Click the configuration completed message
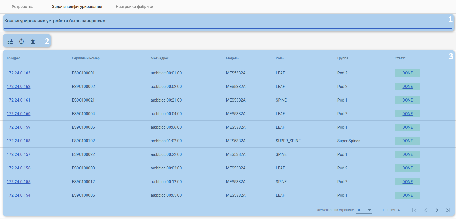Image resolution: width=456 pixels, height=219 pixels. [55, 21]
